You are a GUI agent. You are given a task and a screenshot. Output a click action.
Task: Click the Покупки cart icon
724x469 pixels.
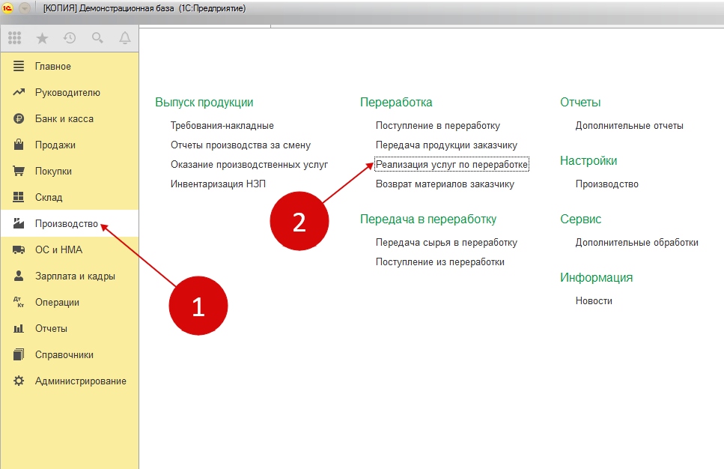19,171
